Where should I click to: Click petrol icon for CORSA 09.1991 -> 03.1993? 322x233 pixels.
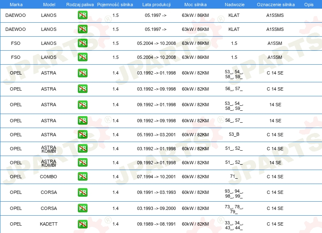pyautogui.click(x=82, y=192)
